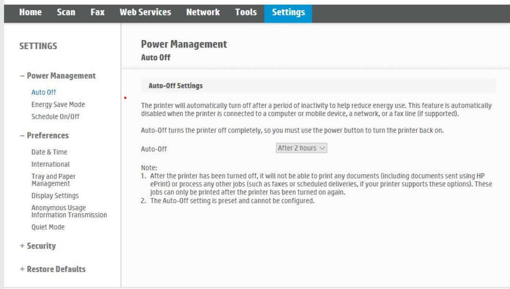
Task: Open International settings
Action: 50,165
